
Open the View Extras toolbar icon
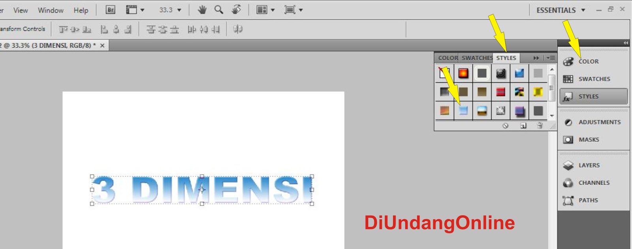click(x=132, y=10)
